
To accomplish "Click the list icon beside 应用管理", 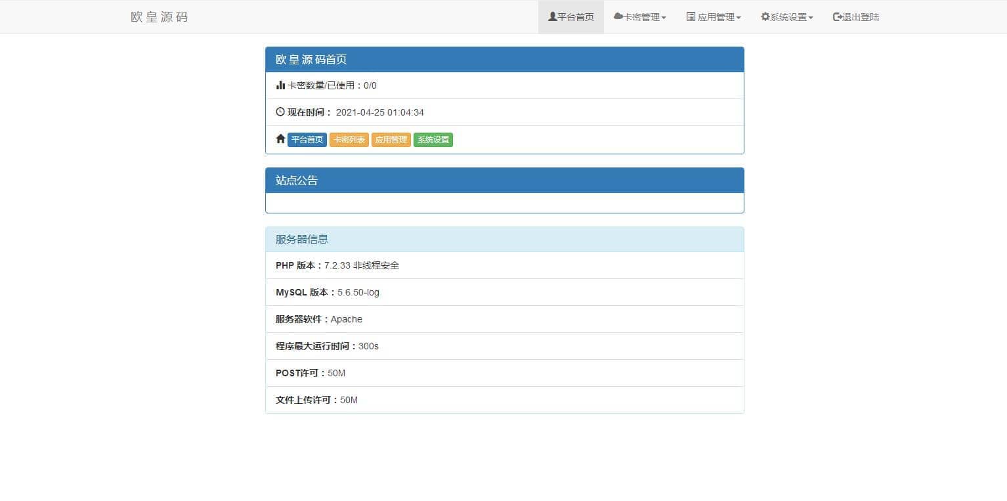I will click(691, 17).
